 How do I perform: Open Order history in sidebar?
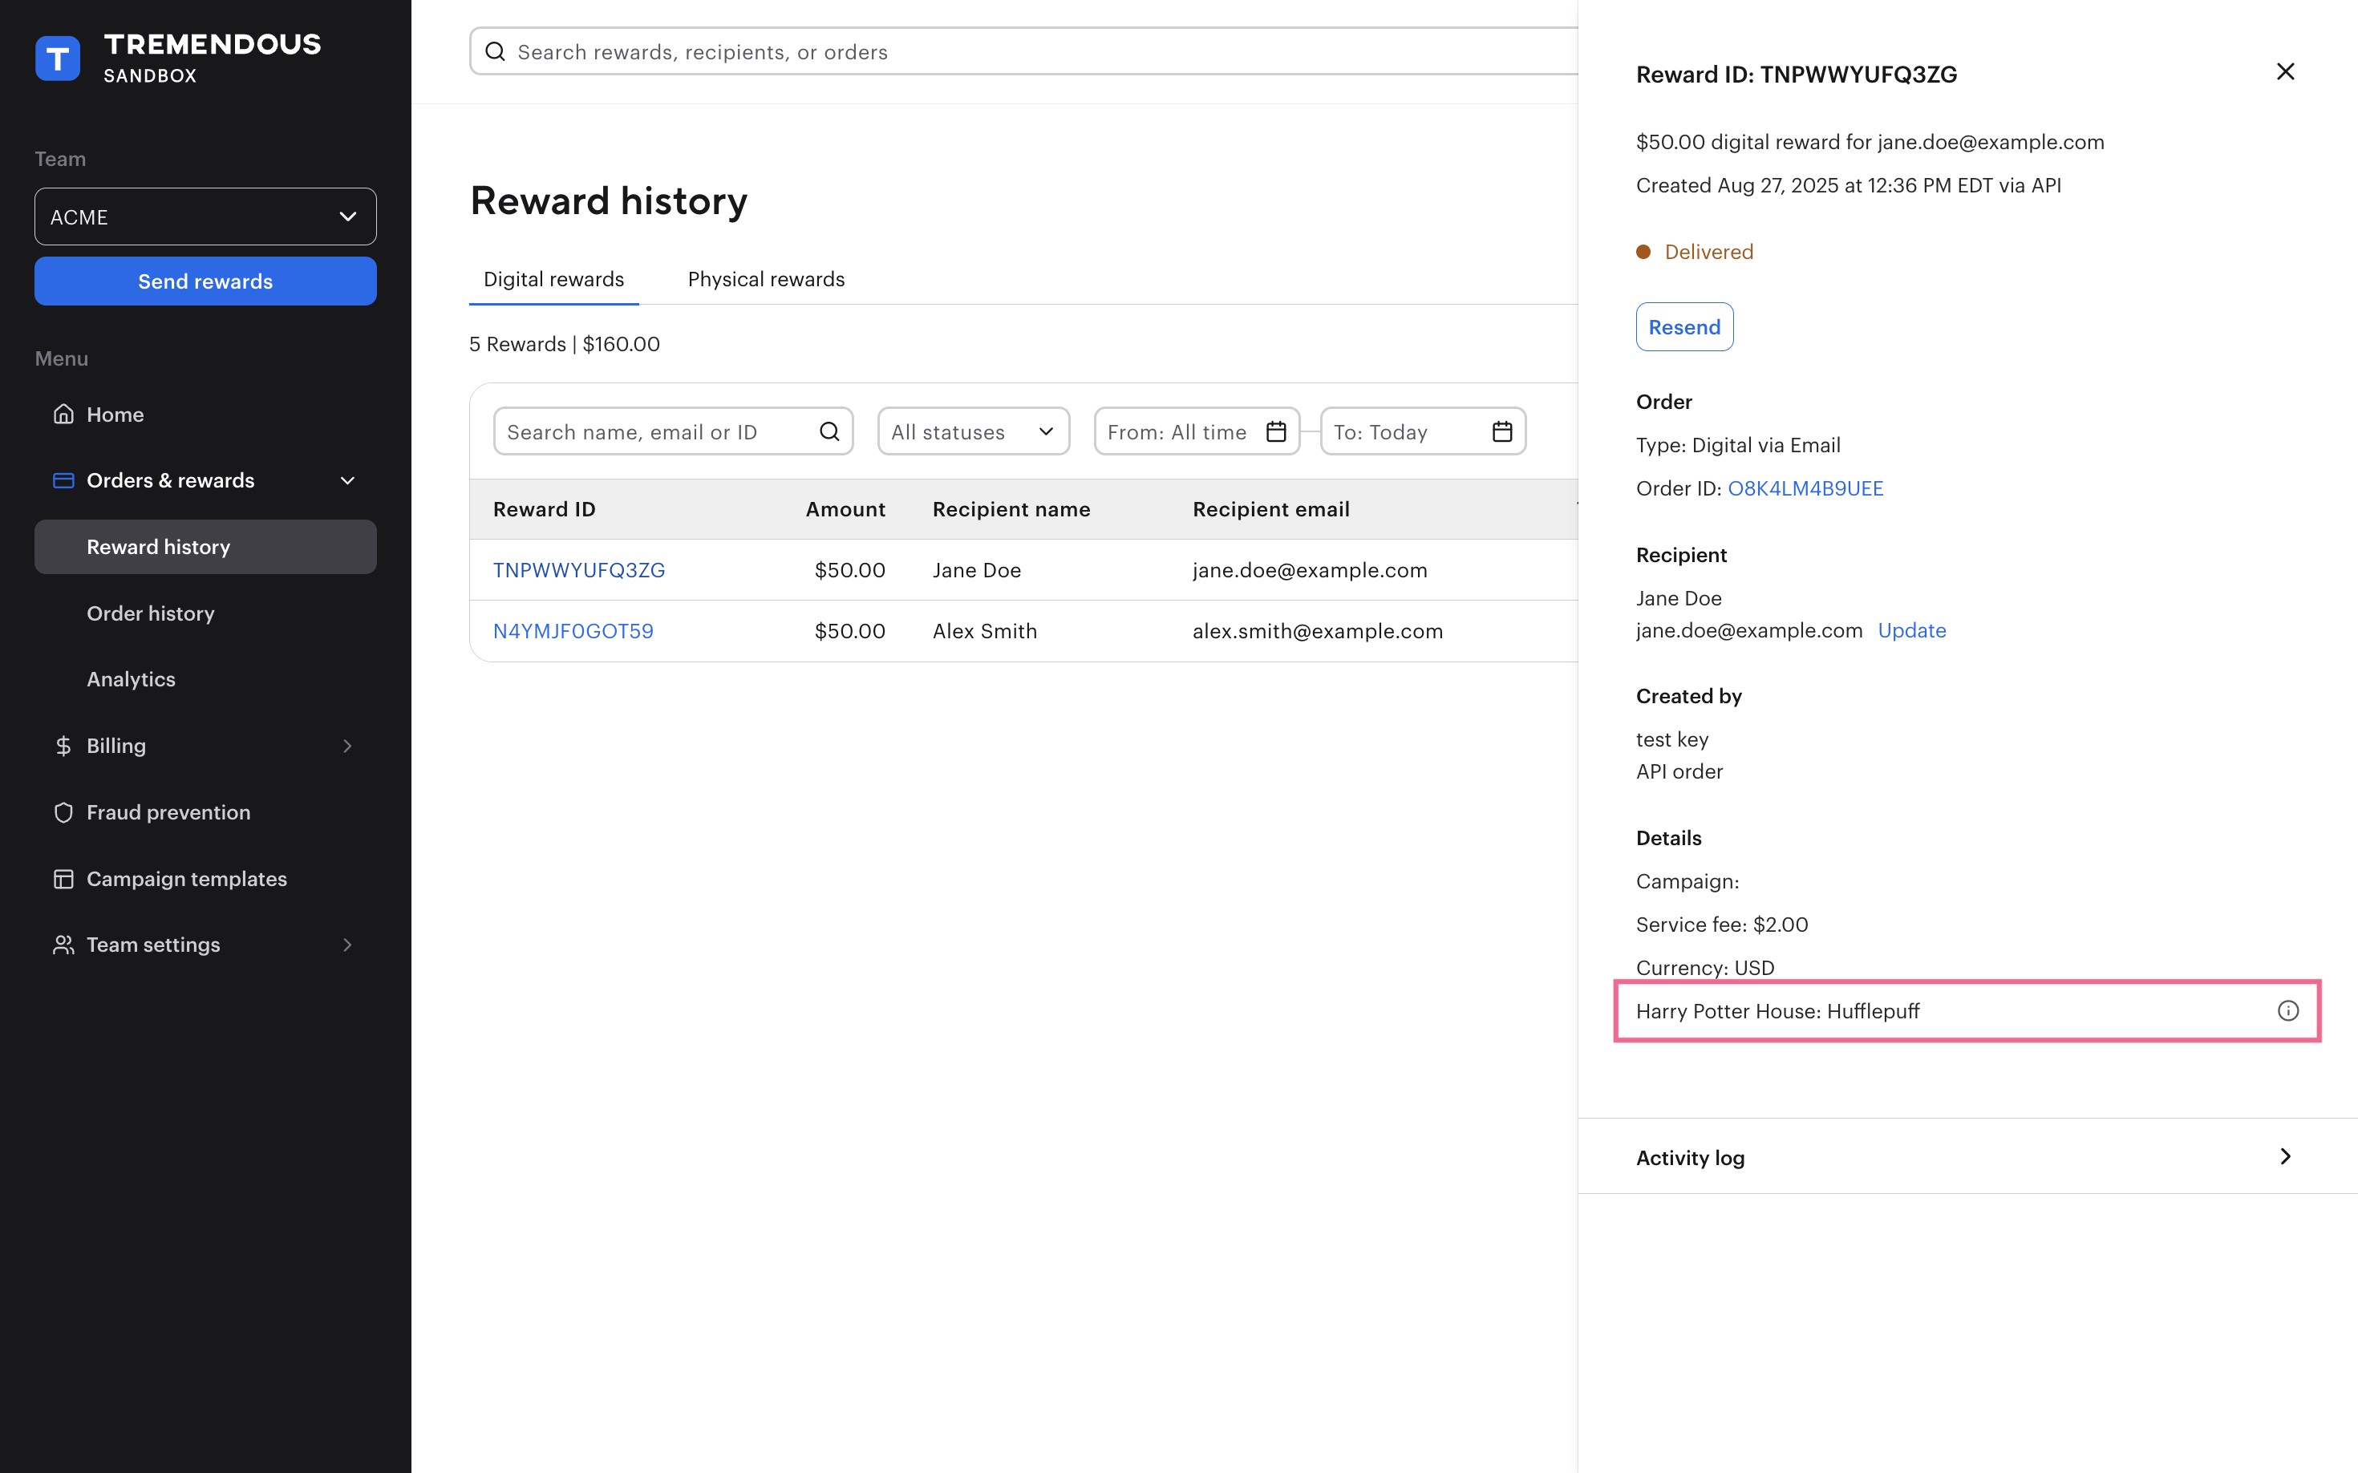pyautogui.click(x=150, y=613)
